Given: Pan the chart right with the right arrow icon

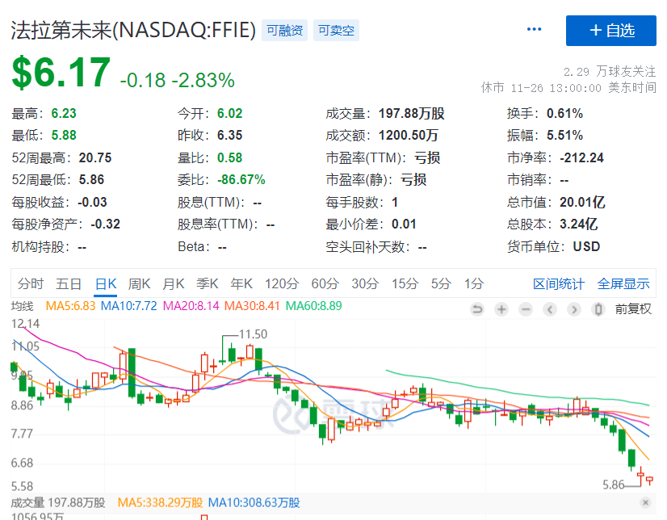Looking at the screenshot, I should (574, 308).
